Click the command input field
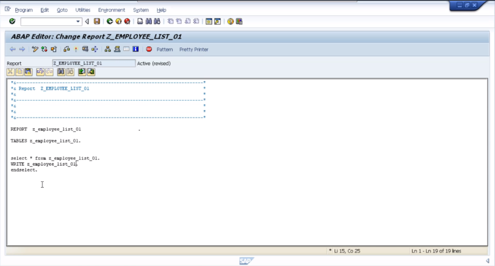Viewport: 495px width, 266px height. 48,21
